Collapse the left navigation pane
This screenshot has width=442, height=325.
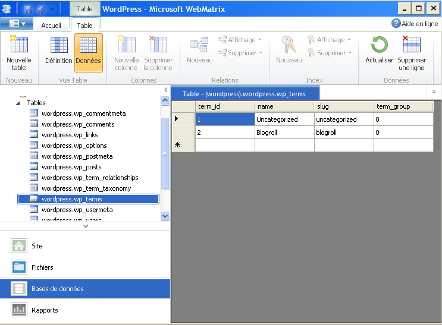point(165,90)
